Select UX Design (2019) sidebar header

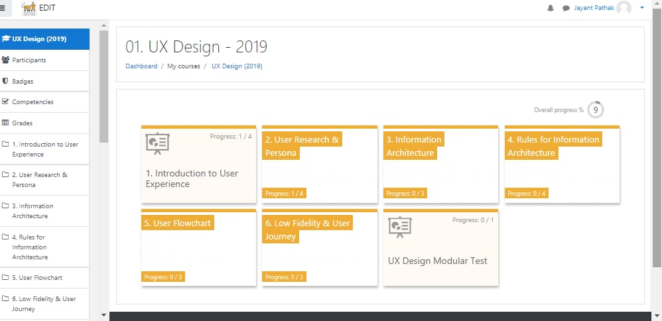(x=39, y=38)
